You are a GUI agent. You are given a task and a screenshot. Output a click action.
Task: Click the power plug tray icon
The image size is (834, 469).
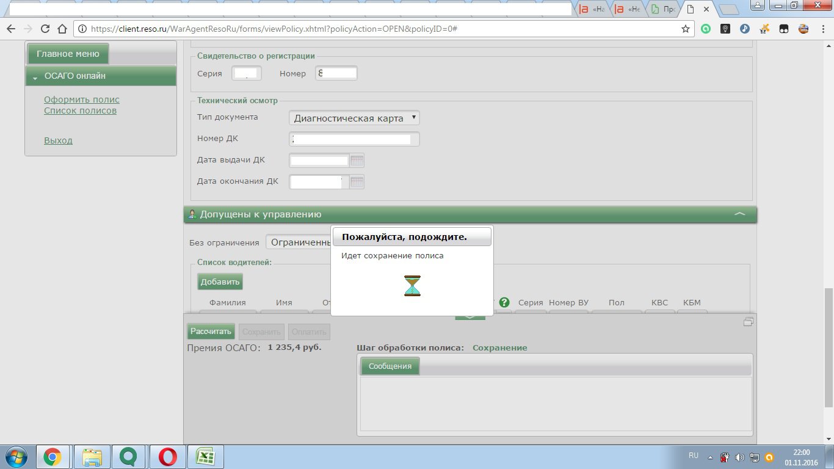[x=725, y=456]
